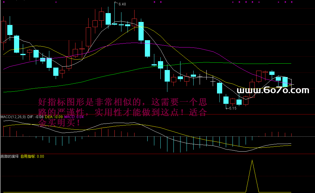
Task: Click the 5.15 low price label
Action: point(233,108)
